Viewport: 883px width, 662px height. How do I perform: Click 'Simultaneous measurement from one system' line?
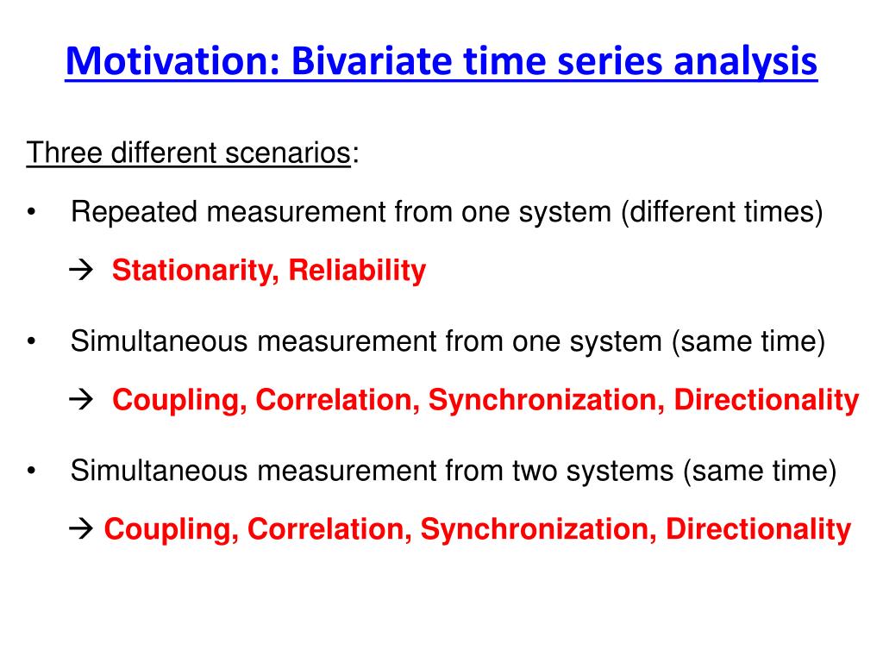click(x=448, y=341)
